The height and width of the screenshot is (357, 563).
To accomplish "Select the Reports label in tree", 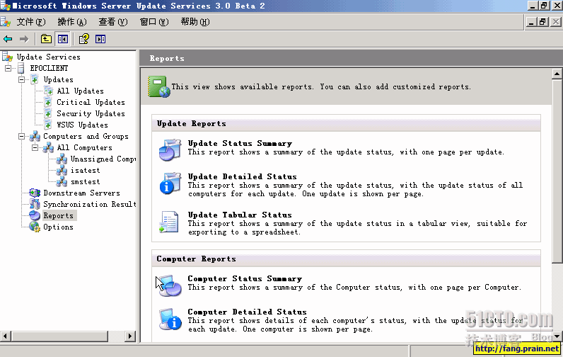I will [59, 216].
